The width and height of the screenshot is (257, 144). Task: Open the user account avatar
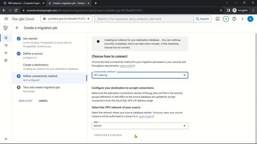[250, 19]
